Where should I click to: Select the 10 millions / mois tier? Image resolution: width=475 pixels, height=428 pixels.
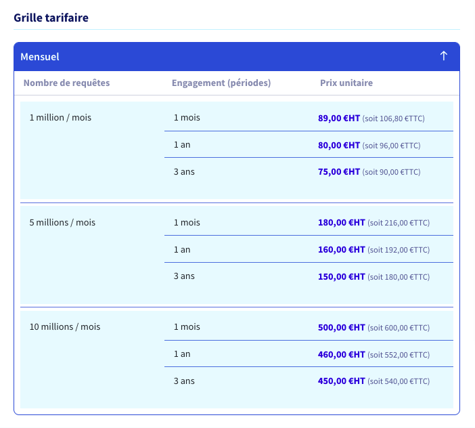tap(65, 327)
